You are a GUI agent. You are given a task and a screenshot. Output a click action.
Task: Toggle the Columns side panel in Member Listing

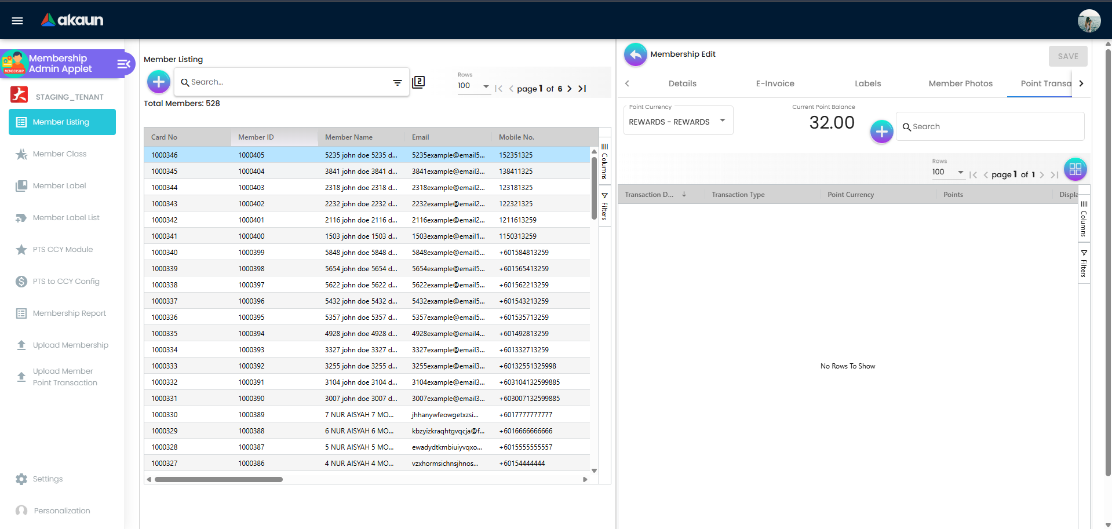click(x=604, y=163)
